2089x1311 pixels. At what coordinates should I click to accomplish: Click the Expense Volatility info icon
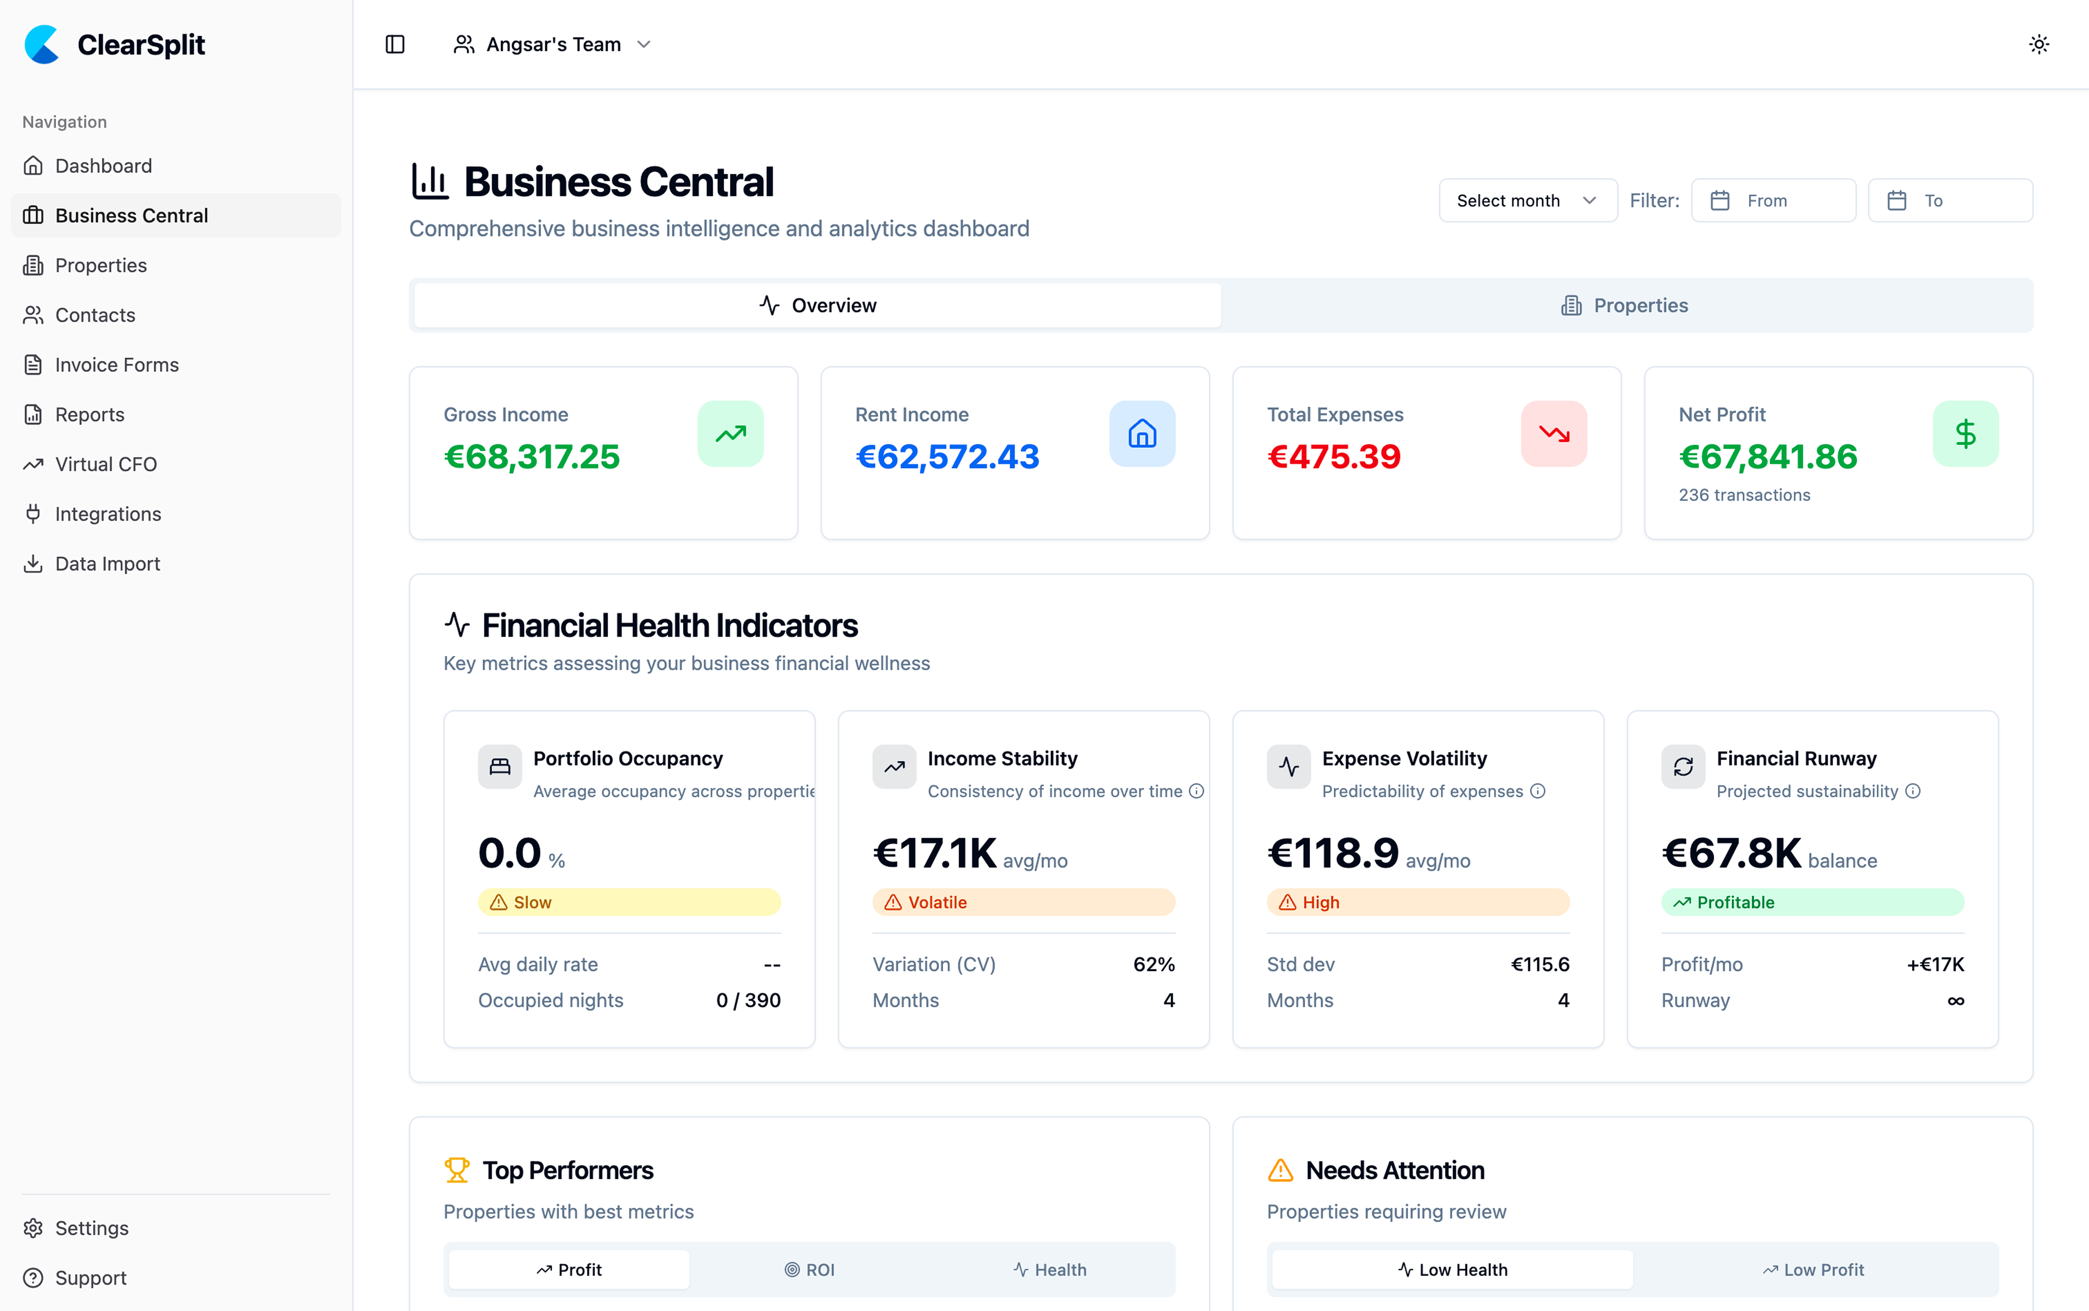(x=1538, y=791)
